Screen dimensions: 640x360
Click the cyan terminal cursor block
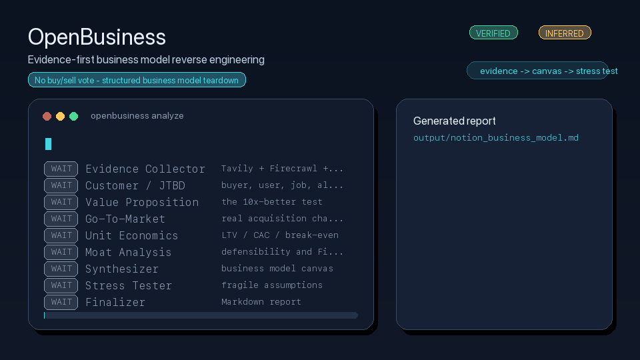click(48, 144)
